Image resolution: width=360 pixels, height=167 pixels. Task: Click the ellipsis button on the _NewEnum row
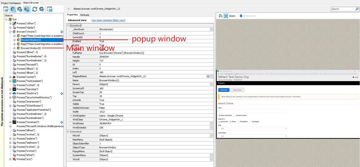(x=212, y=29)
